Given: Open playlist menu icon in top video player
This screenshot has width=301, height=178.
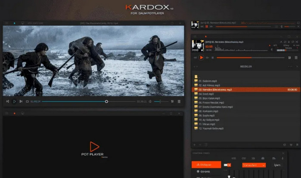Looking at the screenshot, I should (179, 101).
